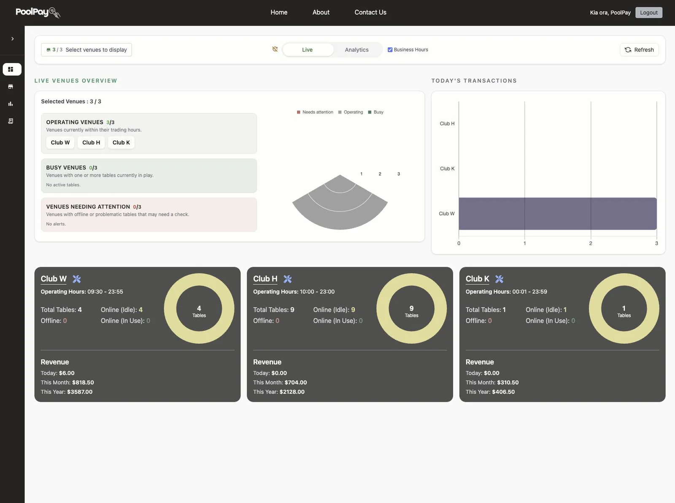Open the Club K card title link
675x503 pixels.
coord(478,279)
